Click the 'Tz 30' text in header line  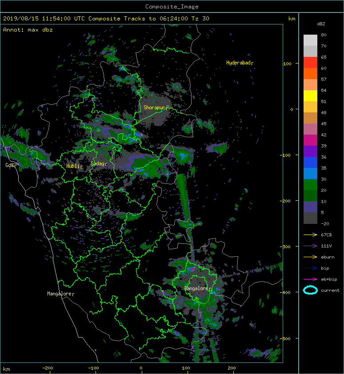click(200, 19)
